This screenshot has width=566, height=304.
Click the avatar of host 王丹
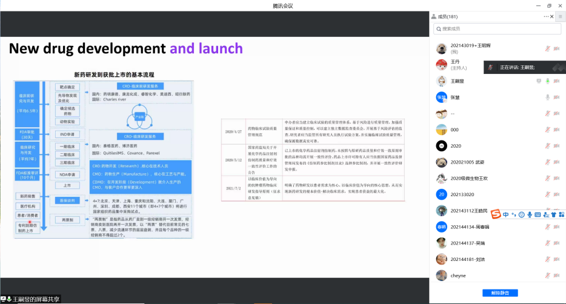(x=442, y=64)
